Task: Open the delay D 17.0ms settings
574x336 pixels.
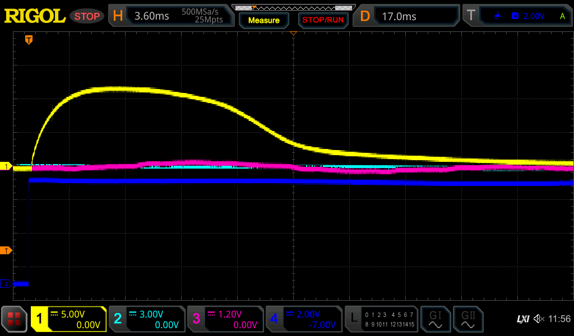Action: (406, 16)
